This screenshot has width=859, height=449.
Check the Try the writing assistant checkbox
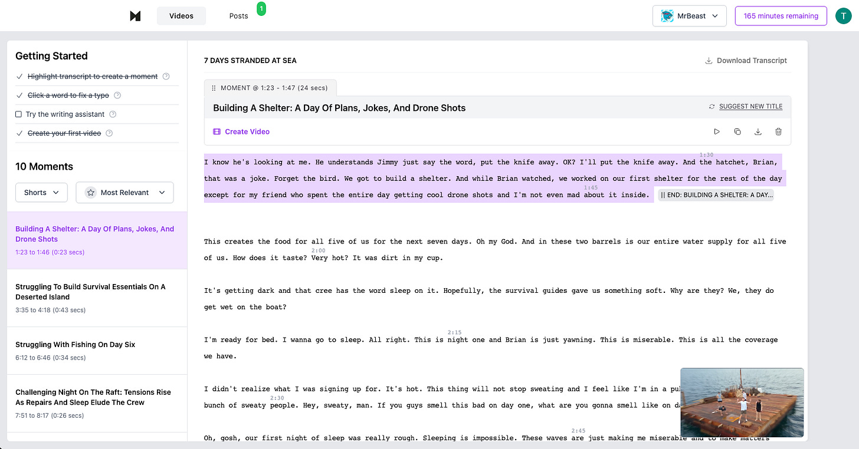[x=19, y=114]
